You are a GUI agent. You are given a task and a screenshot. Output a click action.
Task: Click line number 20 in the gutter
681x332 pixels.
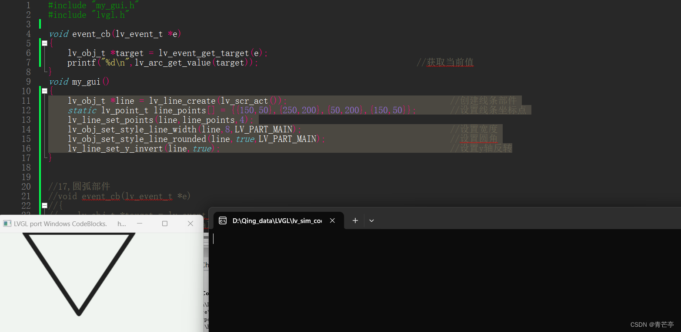(x=26, y=187)
